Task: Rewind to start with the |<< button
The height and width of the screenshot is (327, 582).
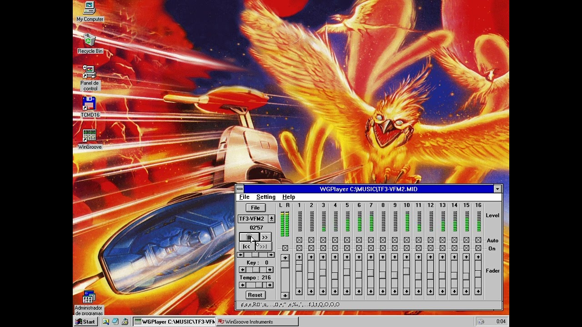Action: click(x=246, y=246)
